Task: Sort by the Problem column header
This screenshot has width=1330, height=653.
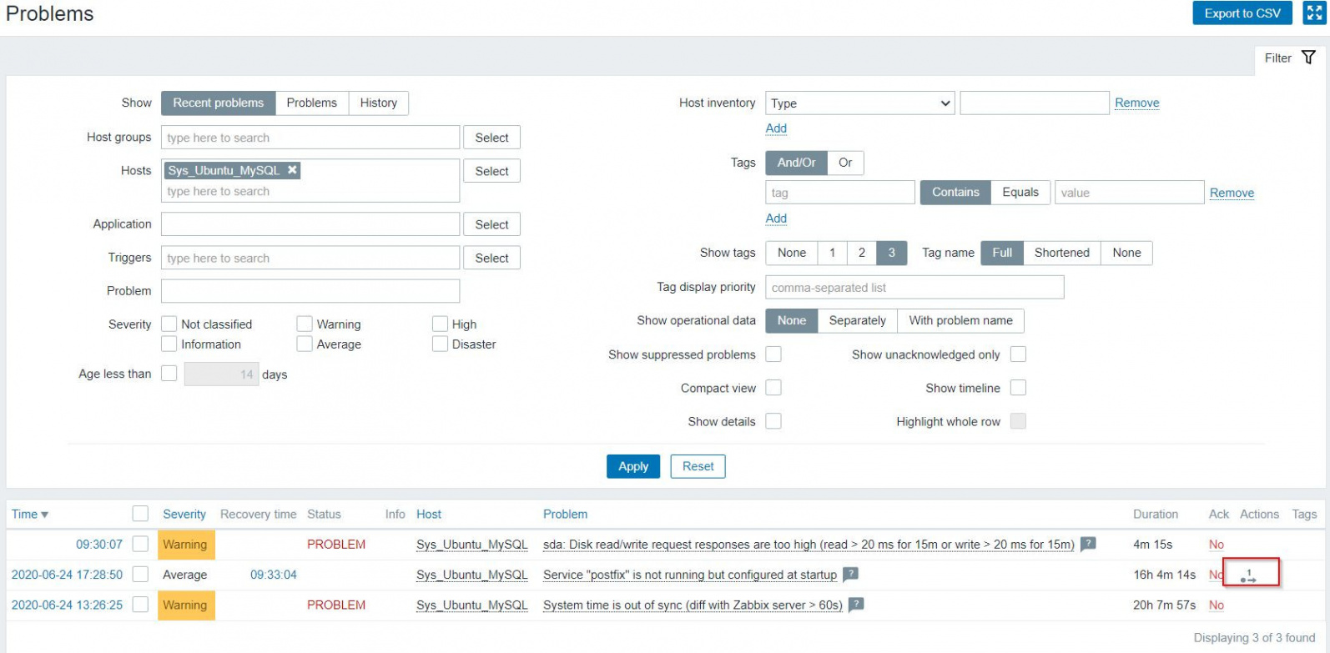Action: point(565,514)
